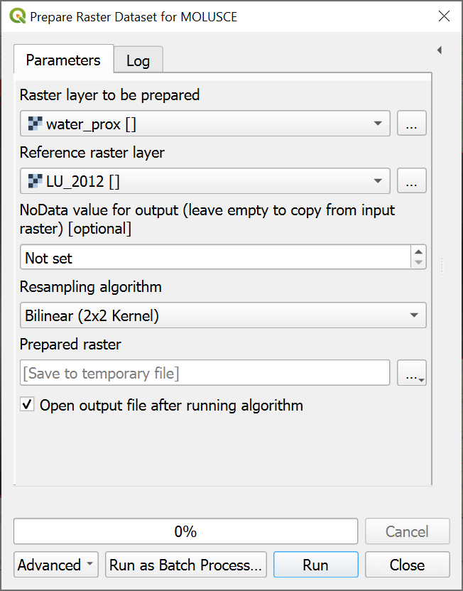Switch to the Log tab
The height and width of the screenshot is (591, 463).
point(138,60)
